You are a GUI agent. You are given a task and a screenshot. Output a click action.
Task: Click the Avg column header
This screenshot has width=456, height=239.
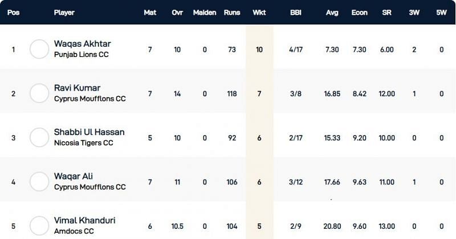pos(332,13)
